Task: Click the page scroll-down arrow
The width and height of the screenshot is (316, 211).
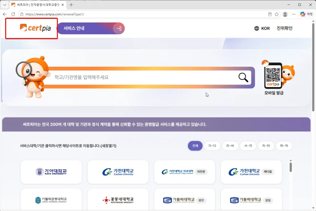Action: [x=313, y=208]
